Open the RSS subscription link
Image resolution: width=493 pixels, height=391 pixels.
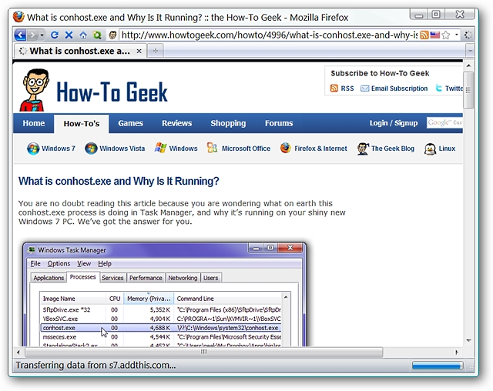pos(342,89)
